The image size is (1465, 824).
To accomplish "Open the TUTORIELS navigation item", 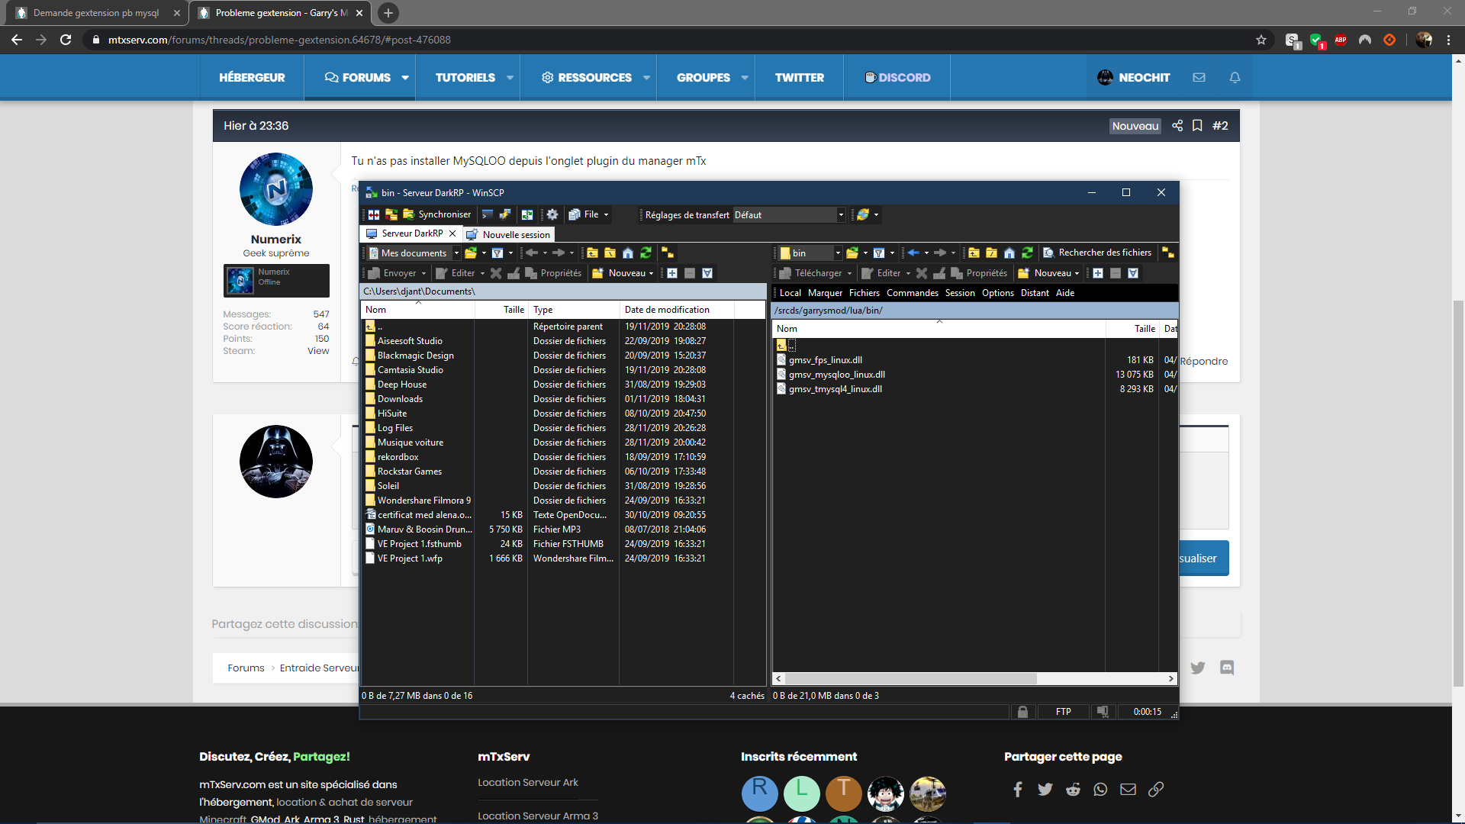I will pos(466,78).
